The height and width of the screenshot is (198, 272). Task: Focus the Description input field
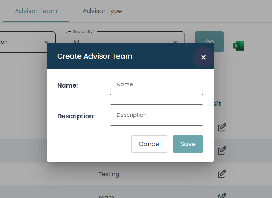(x=156, y=115)
